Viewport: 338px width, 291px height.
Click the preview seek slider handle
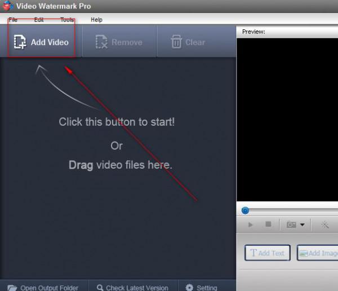(x=245, y=210)
